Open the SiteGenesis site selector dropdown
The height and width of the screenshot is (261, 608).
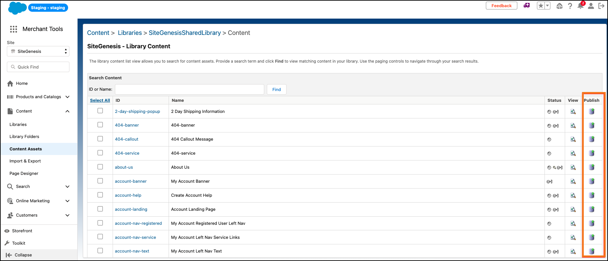(38, 51)
